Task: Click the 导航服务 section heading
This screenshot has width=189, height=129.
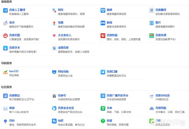Action: coord(6,63)
